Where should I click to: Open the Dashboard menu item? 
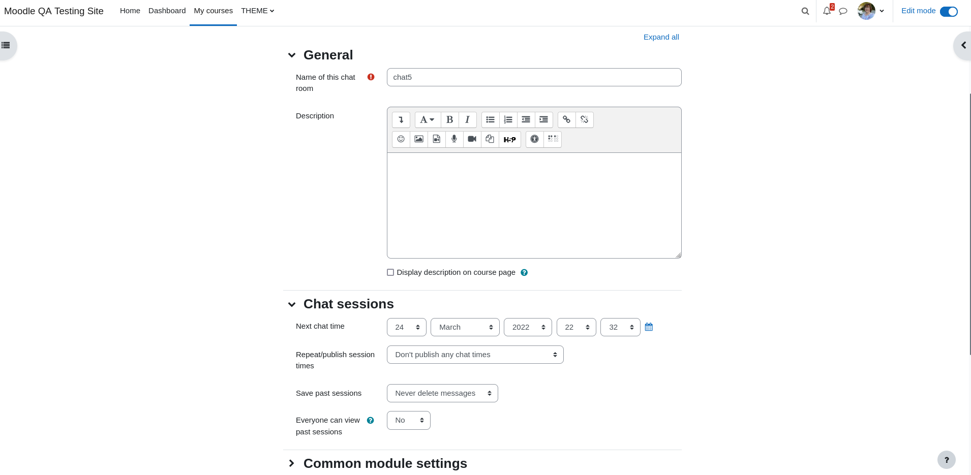pos(167,11)
